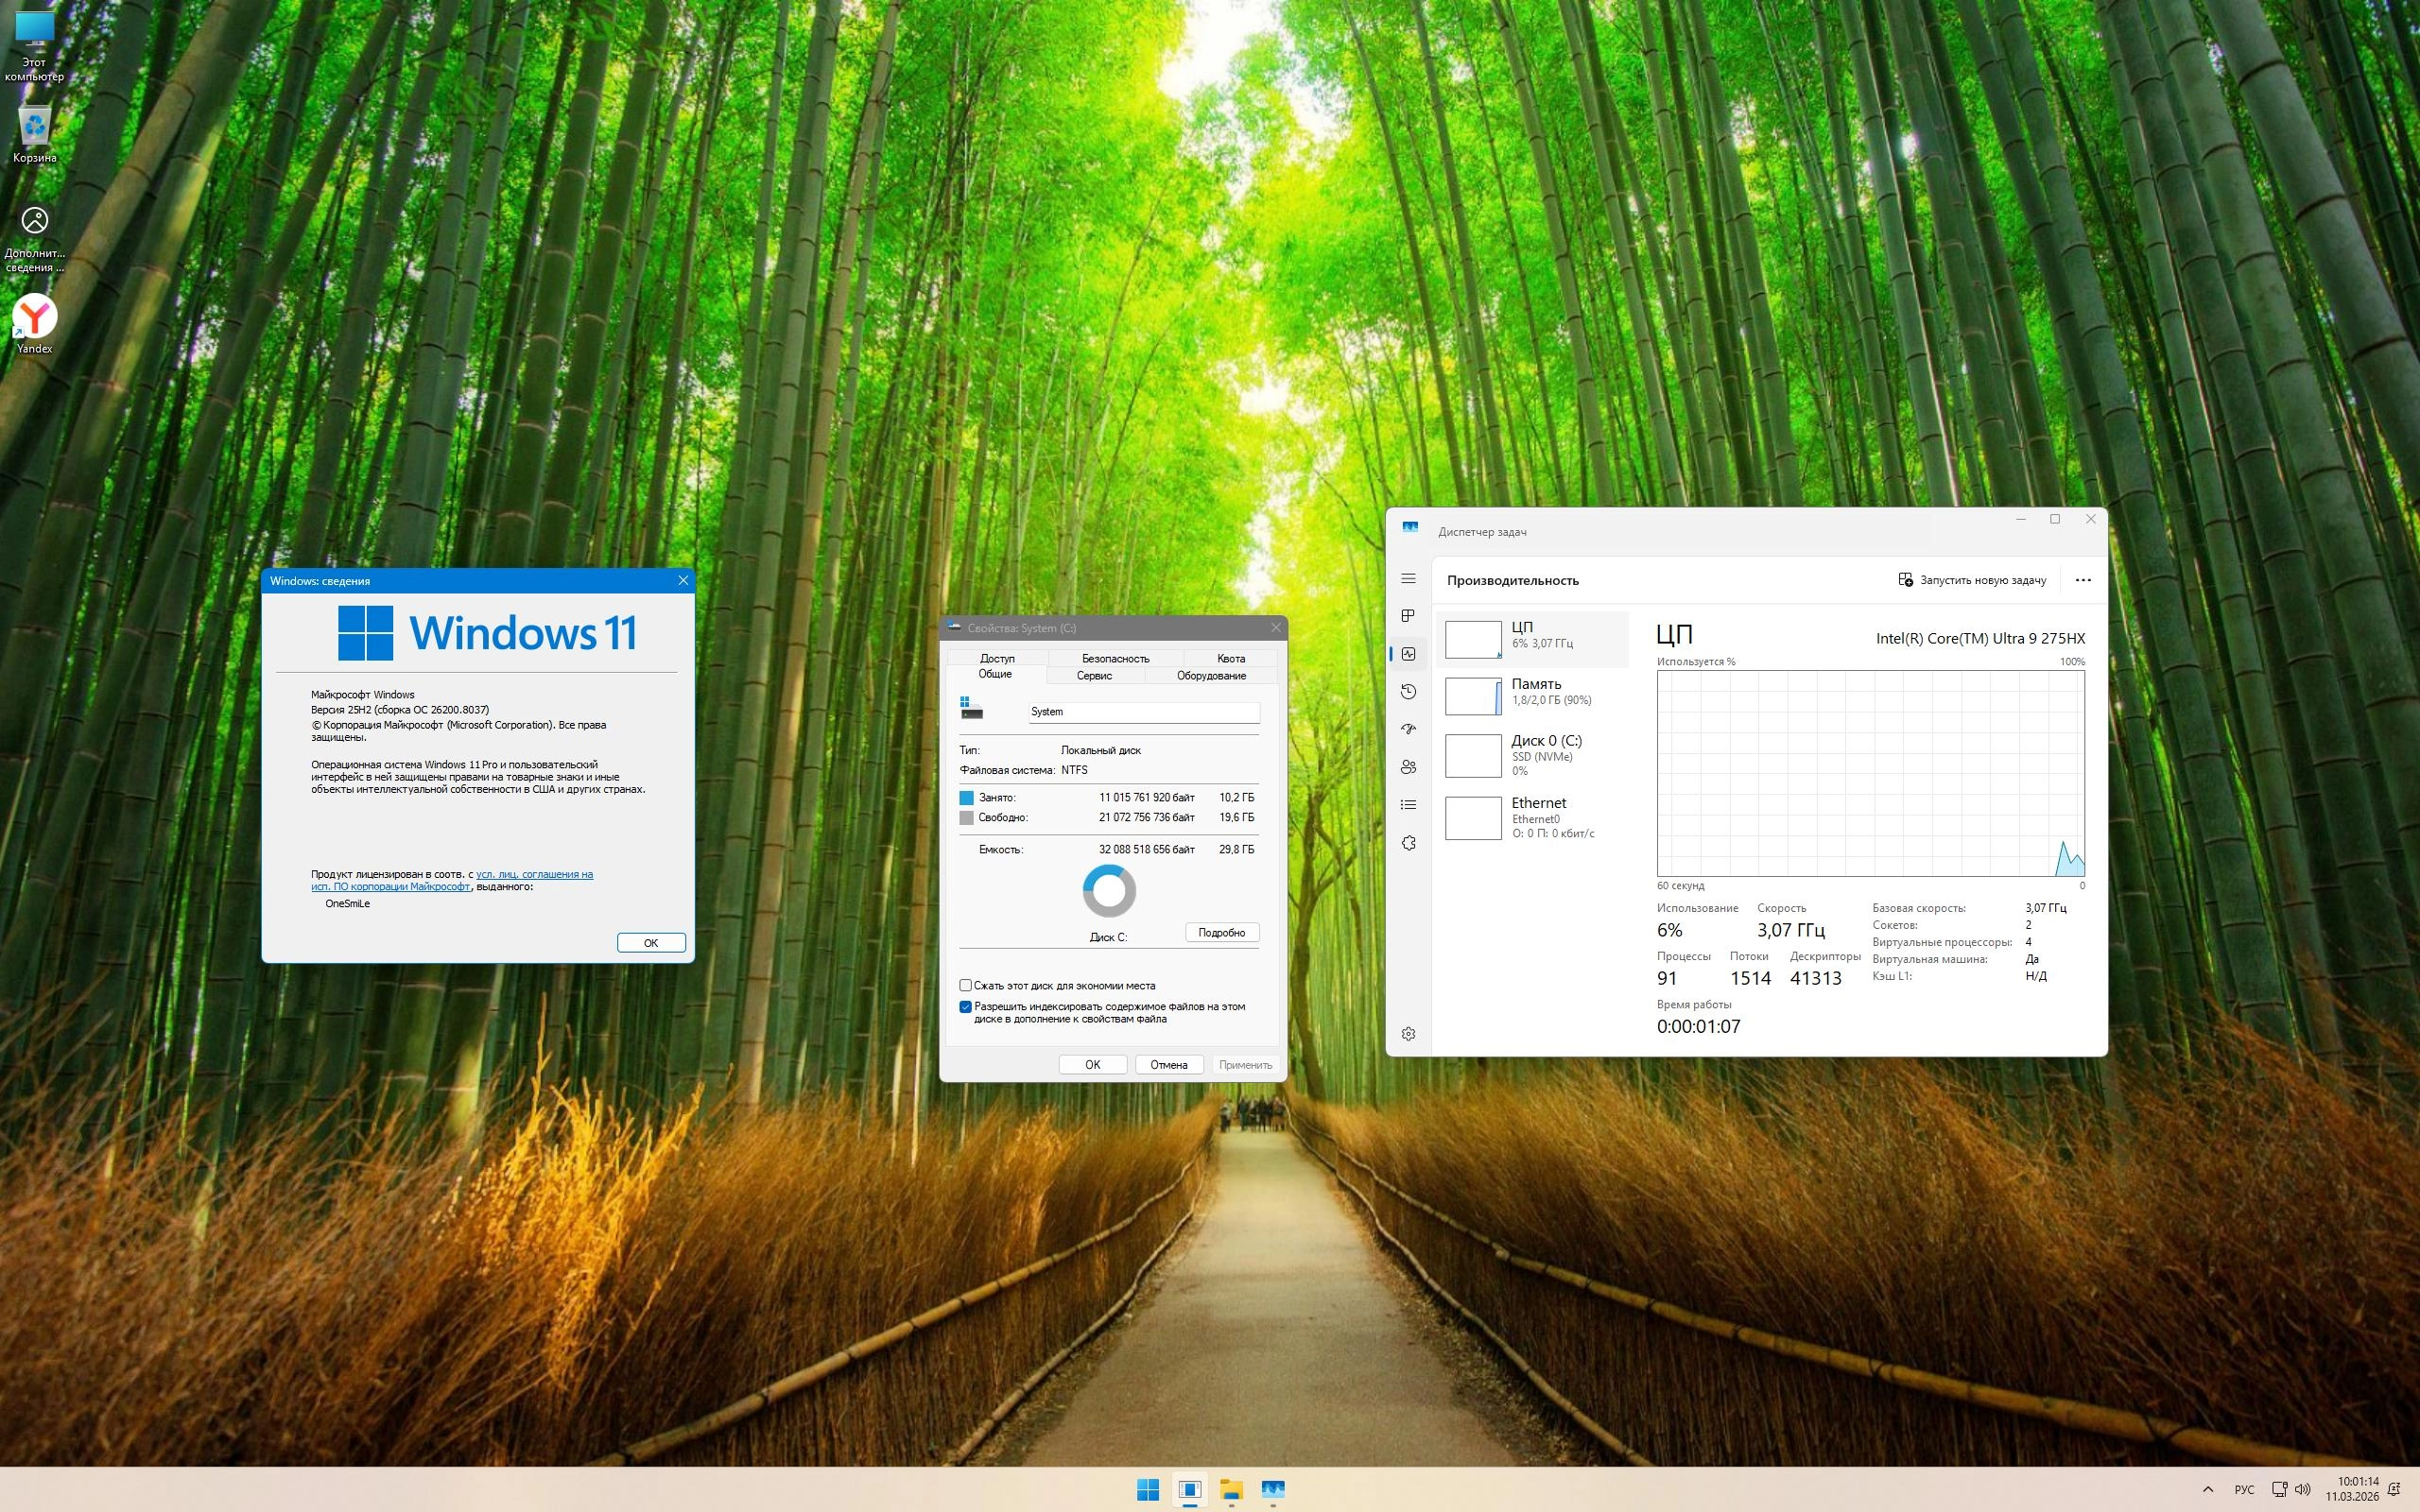Open the Windows Start menu
This screenshot has height=1512, width=2420.
(x=1147, y=1489)
